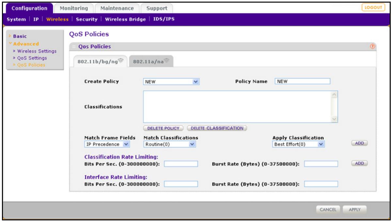Collapse the Advanced sidebar section
Image resolution: width=391 pixels, height=221 pixels.
(x=26, y=44)
